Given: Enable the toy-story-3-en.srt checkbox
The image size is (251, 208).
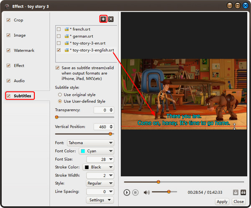Looking at the screenshot, I should coord(59,43).
